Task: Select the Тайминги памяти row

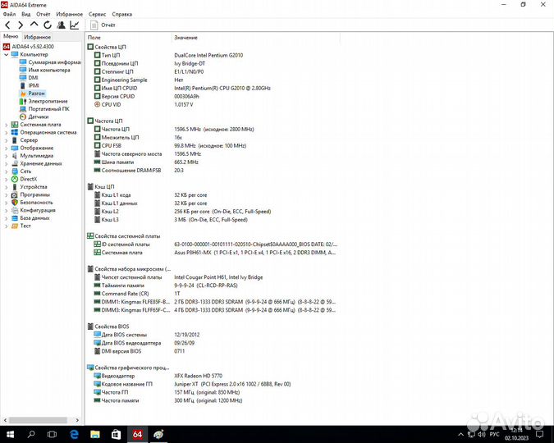Action: tap(212, 285)
